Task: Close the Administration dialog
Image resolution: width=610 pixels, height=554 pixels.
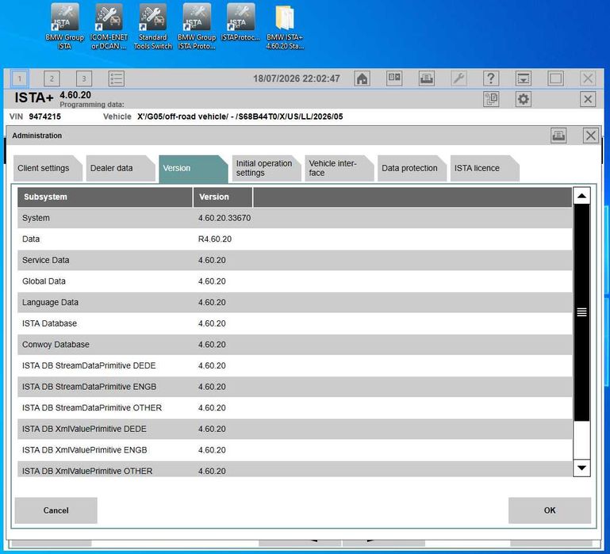Action: point(591,136)
